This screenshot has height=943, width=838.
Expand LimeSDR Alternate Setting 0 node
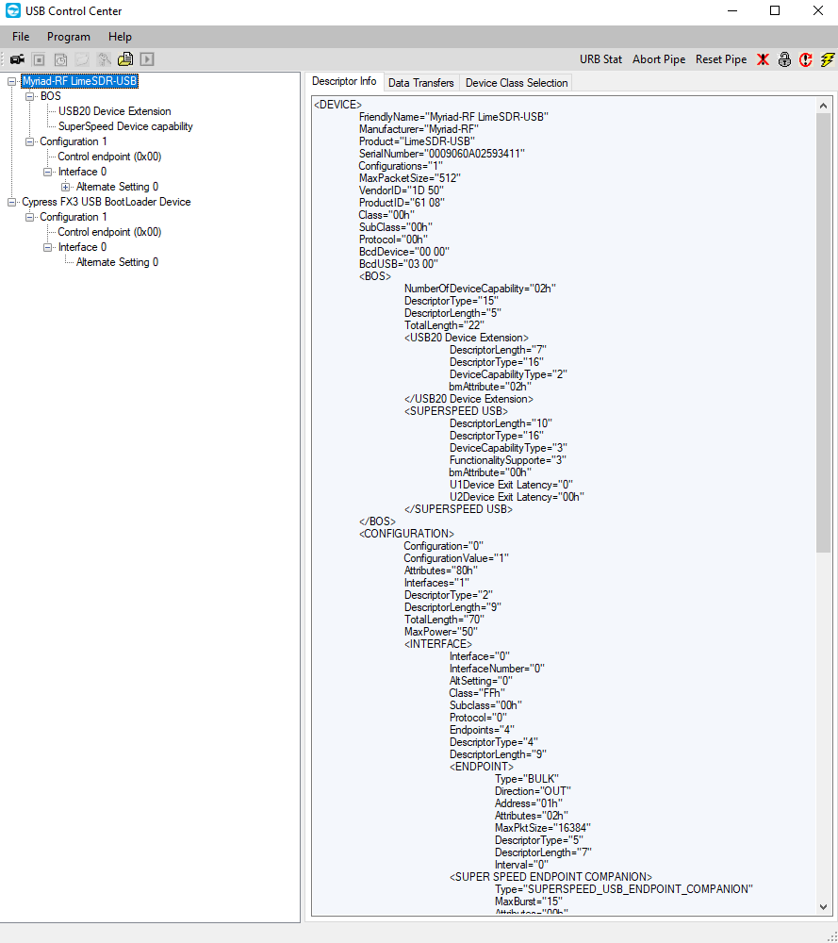pyautogui.click(x=66, y=187)
